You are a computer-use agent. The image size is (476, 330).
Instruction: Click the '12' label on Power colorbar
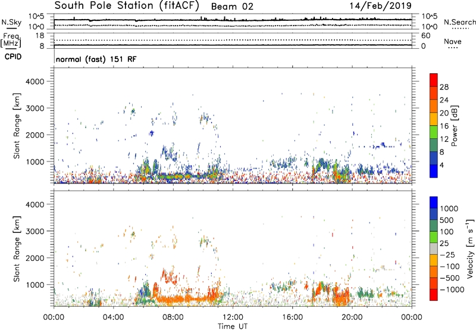click(x=444, y=139)
